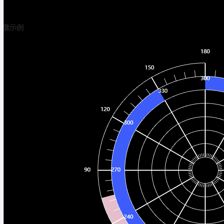Screen dimensions: 224x224
Task: Click the outer dial label 120
Action: click(105, 109)
